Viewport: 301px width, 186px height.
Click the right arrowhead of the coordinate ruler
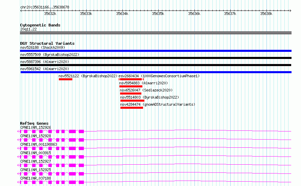290,11
